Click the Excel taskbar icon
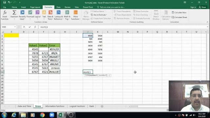The width and height of the screenshot is (210, 118). [61, 115]
